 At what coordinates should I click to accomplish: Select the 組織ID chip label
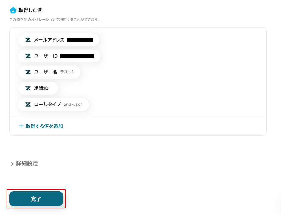click(41, 88)
